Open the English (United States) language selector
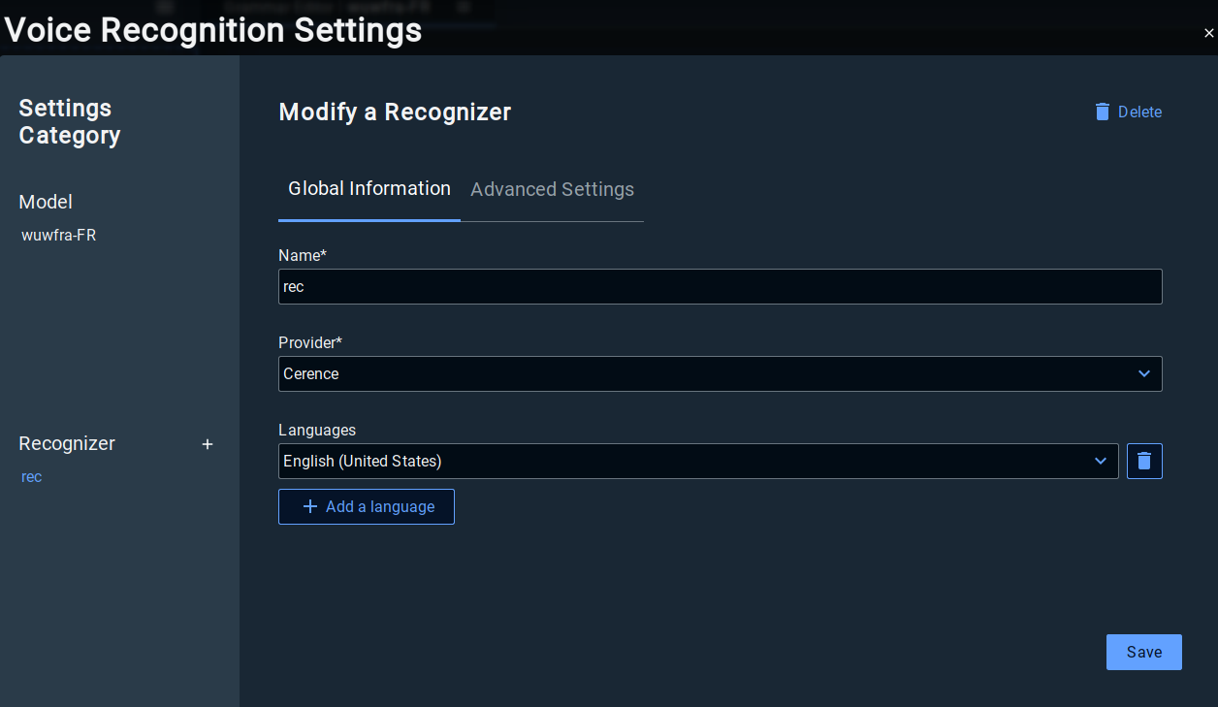This screenshot has width=1218, height=707. pyautogui.click(x=679, y=462)
